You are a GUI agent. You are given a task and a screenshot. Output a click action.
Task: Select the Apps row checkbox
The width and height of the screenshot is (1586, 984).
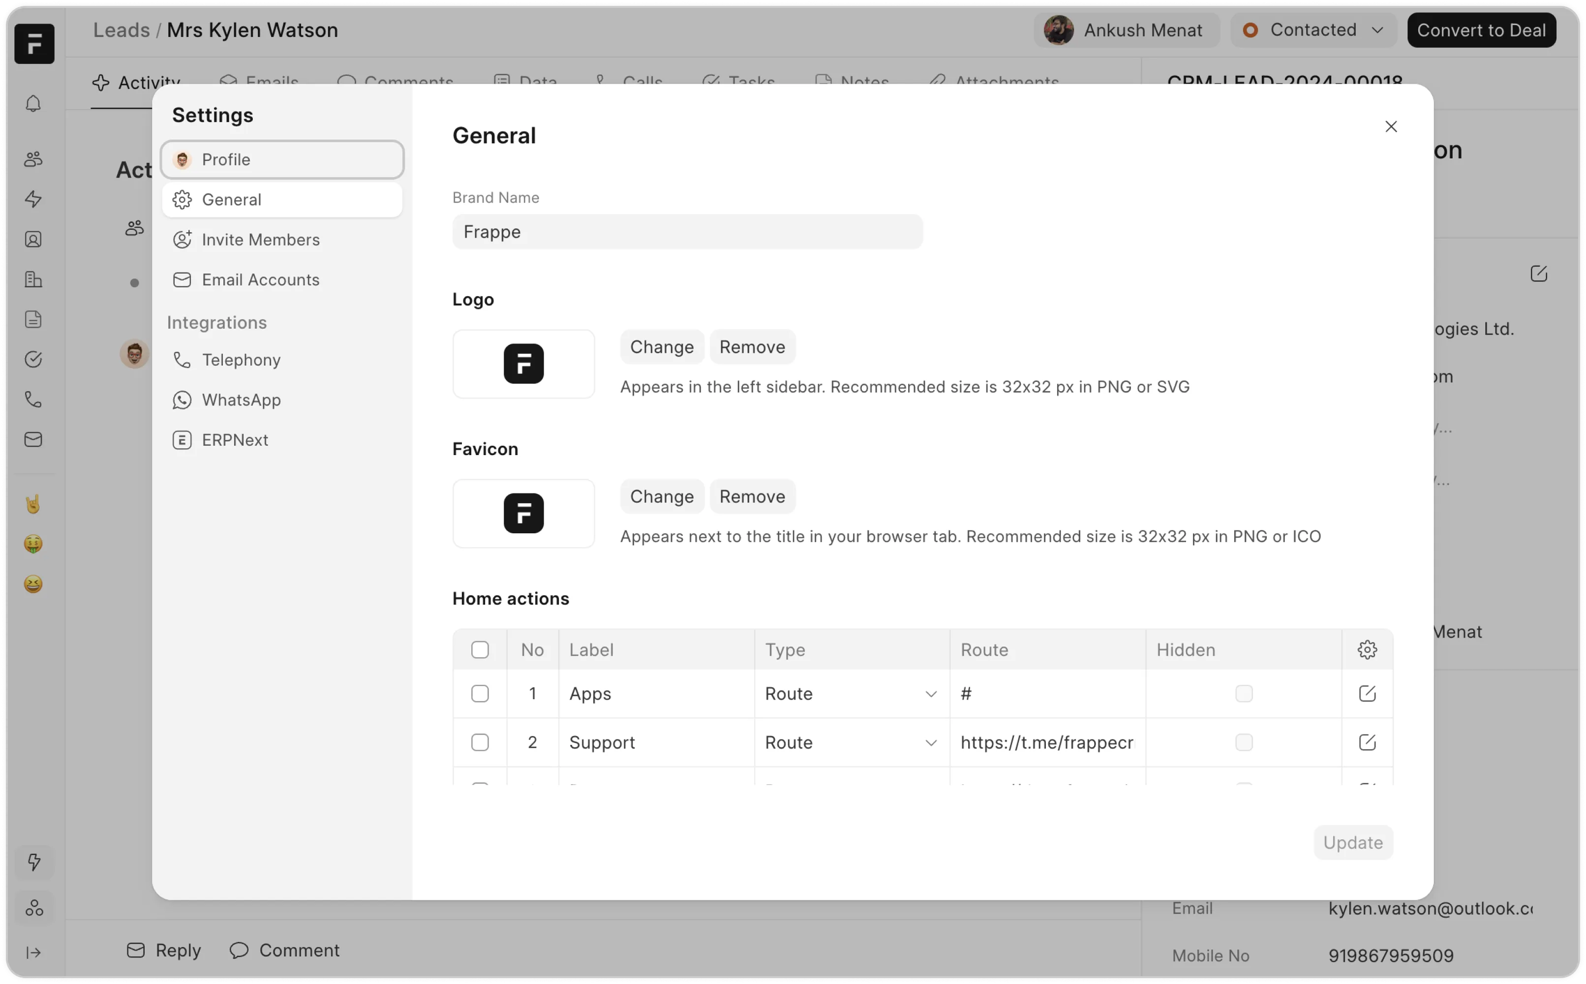[480, 693]
